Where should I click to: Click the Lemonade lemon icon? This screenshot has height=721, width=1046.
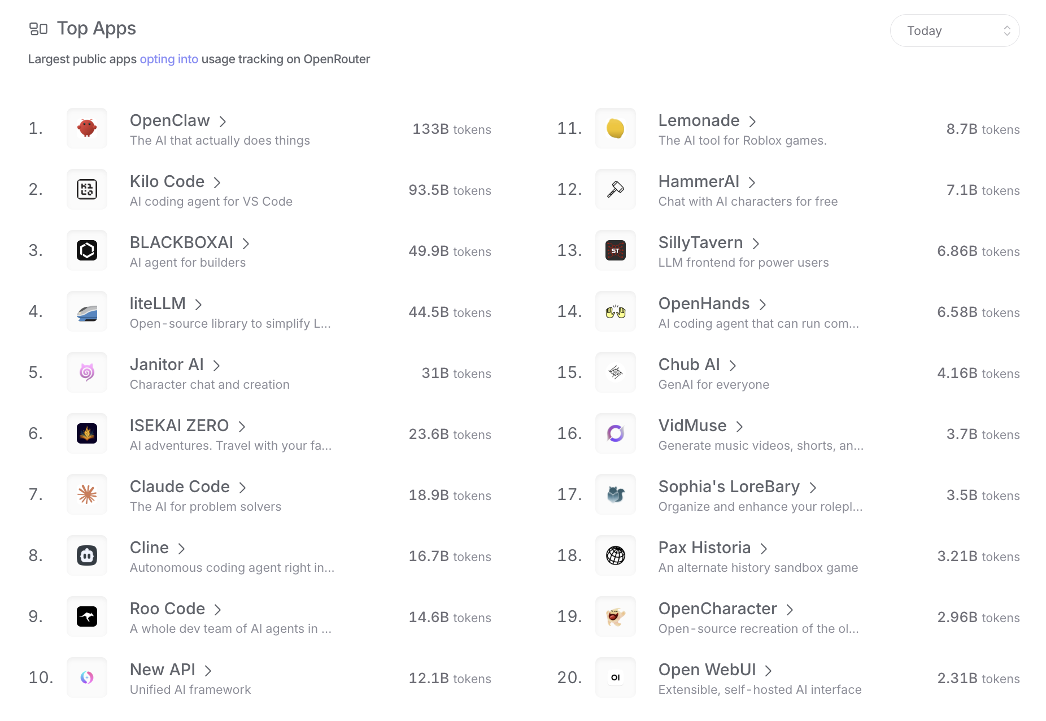coord(616,128)
